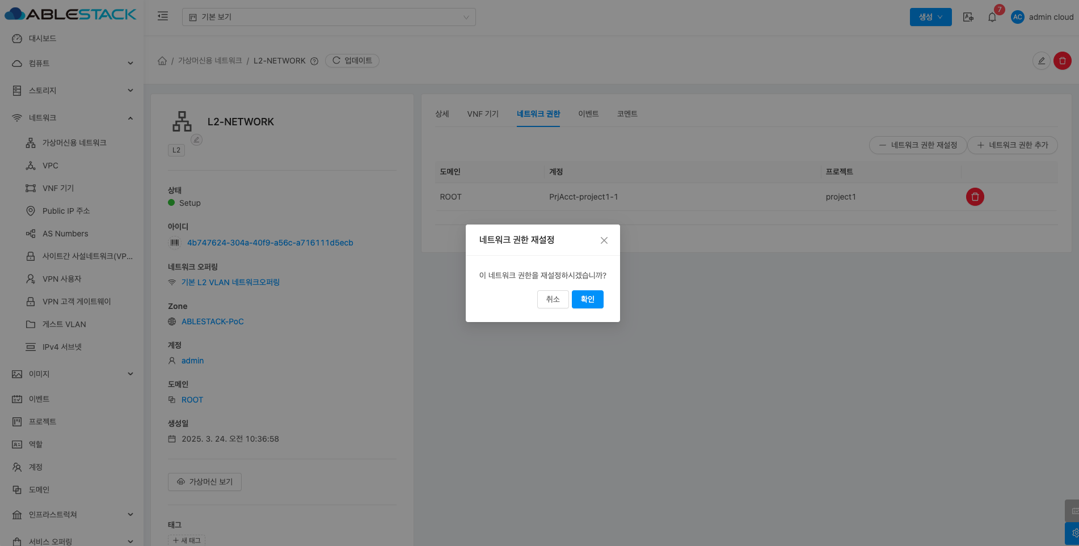Go to home via breadcrumb house icon

162,61
